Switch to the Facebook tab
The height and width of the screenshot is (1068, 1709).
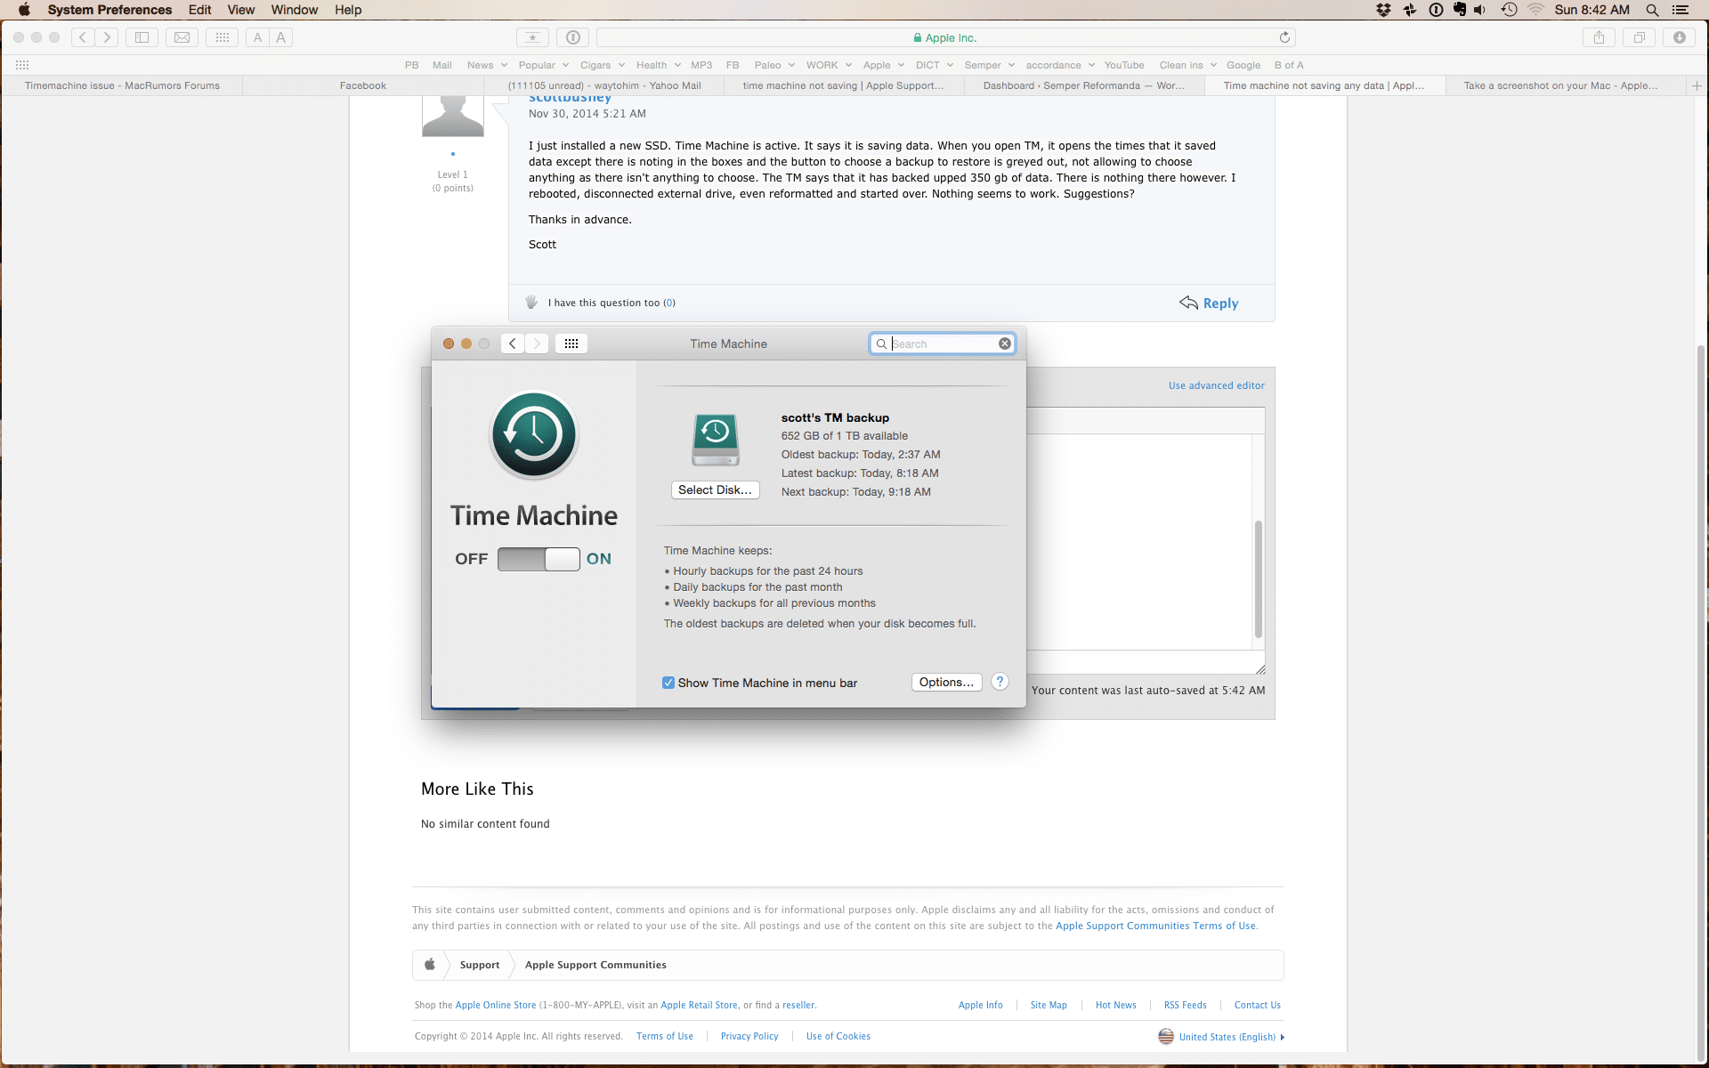(363, 85)
